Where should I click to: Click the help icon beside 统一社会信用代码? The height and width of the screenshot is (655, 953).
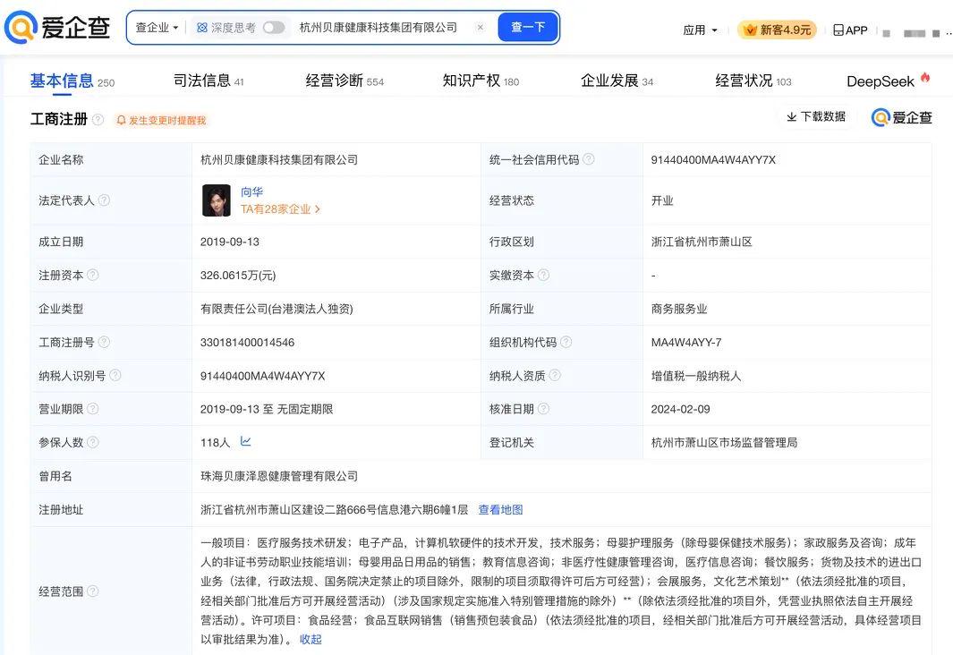[588, 159]
